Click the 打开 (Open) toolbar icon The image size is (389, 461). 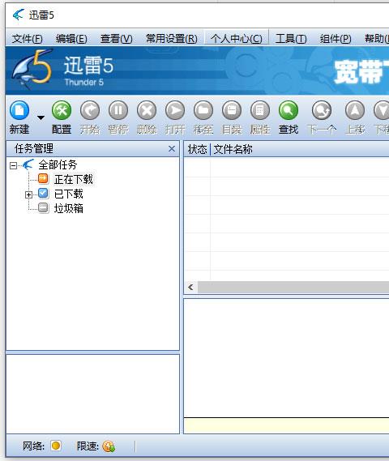(x=175, y=110)
